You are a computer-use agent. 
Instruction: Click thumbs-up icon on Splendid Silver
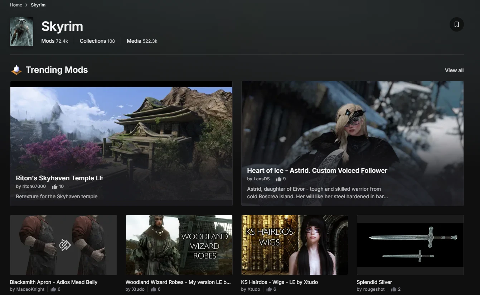pos(394,289)
